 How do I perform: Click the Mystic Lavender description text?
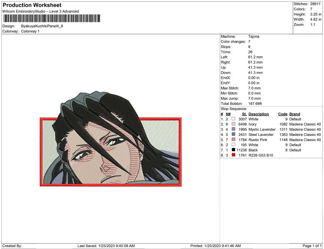click(262, 129)
